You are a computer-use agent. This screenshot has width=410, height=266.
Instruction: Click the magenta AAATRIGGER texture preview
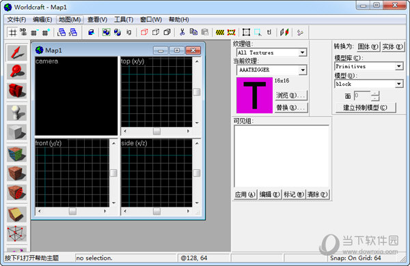click(254, 95)
